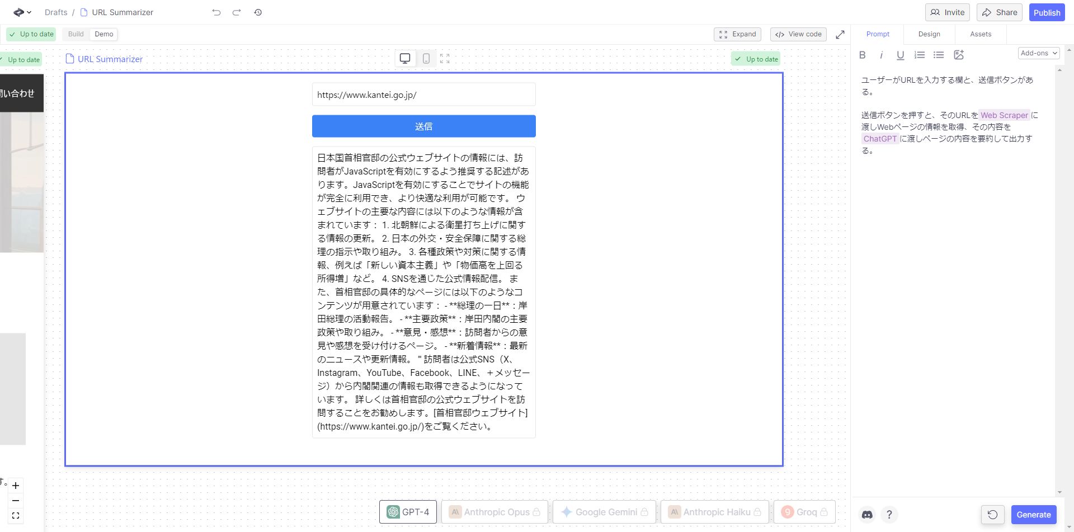1074x532 pixels.
Task: Select the Bold formatting icon
Action: [862, 55]
